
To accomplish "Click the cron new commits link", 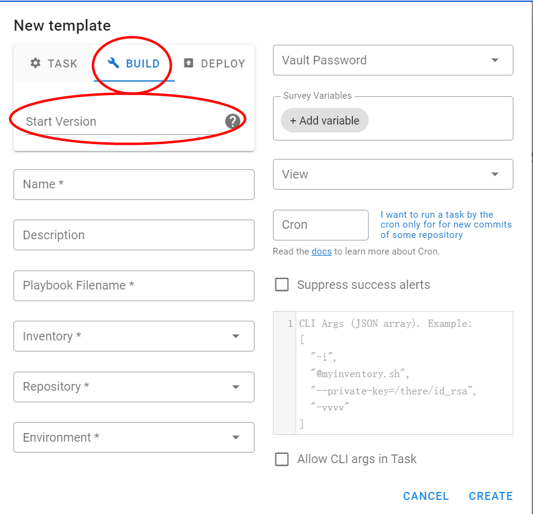I will [446, 224].
